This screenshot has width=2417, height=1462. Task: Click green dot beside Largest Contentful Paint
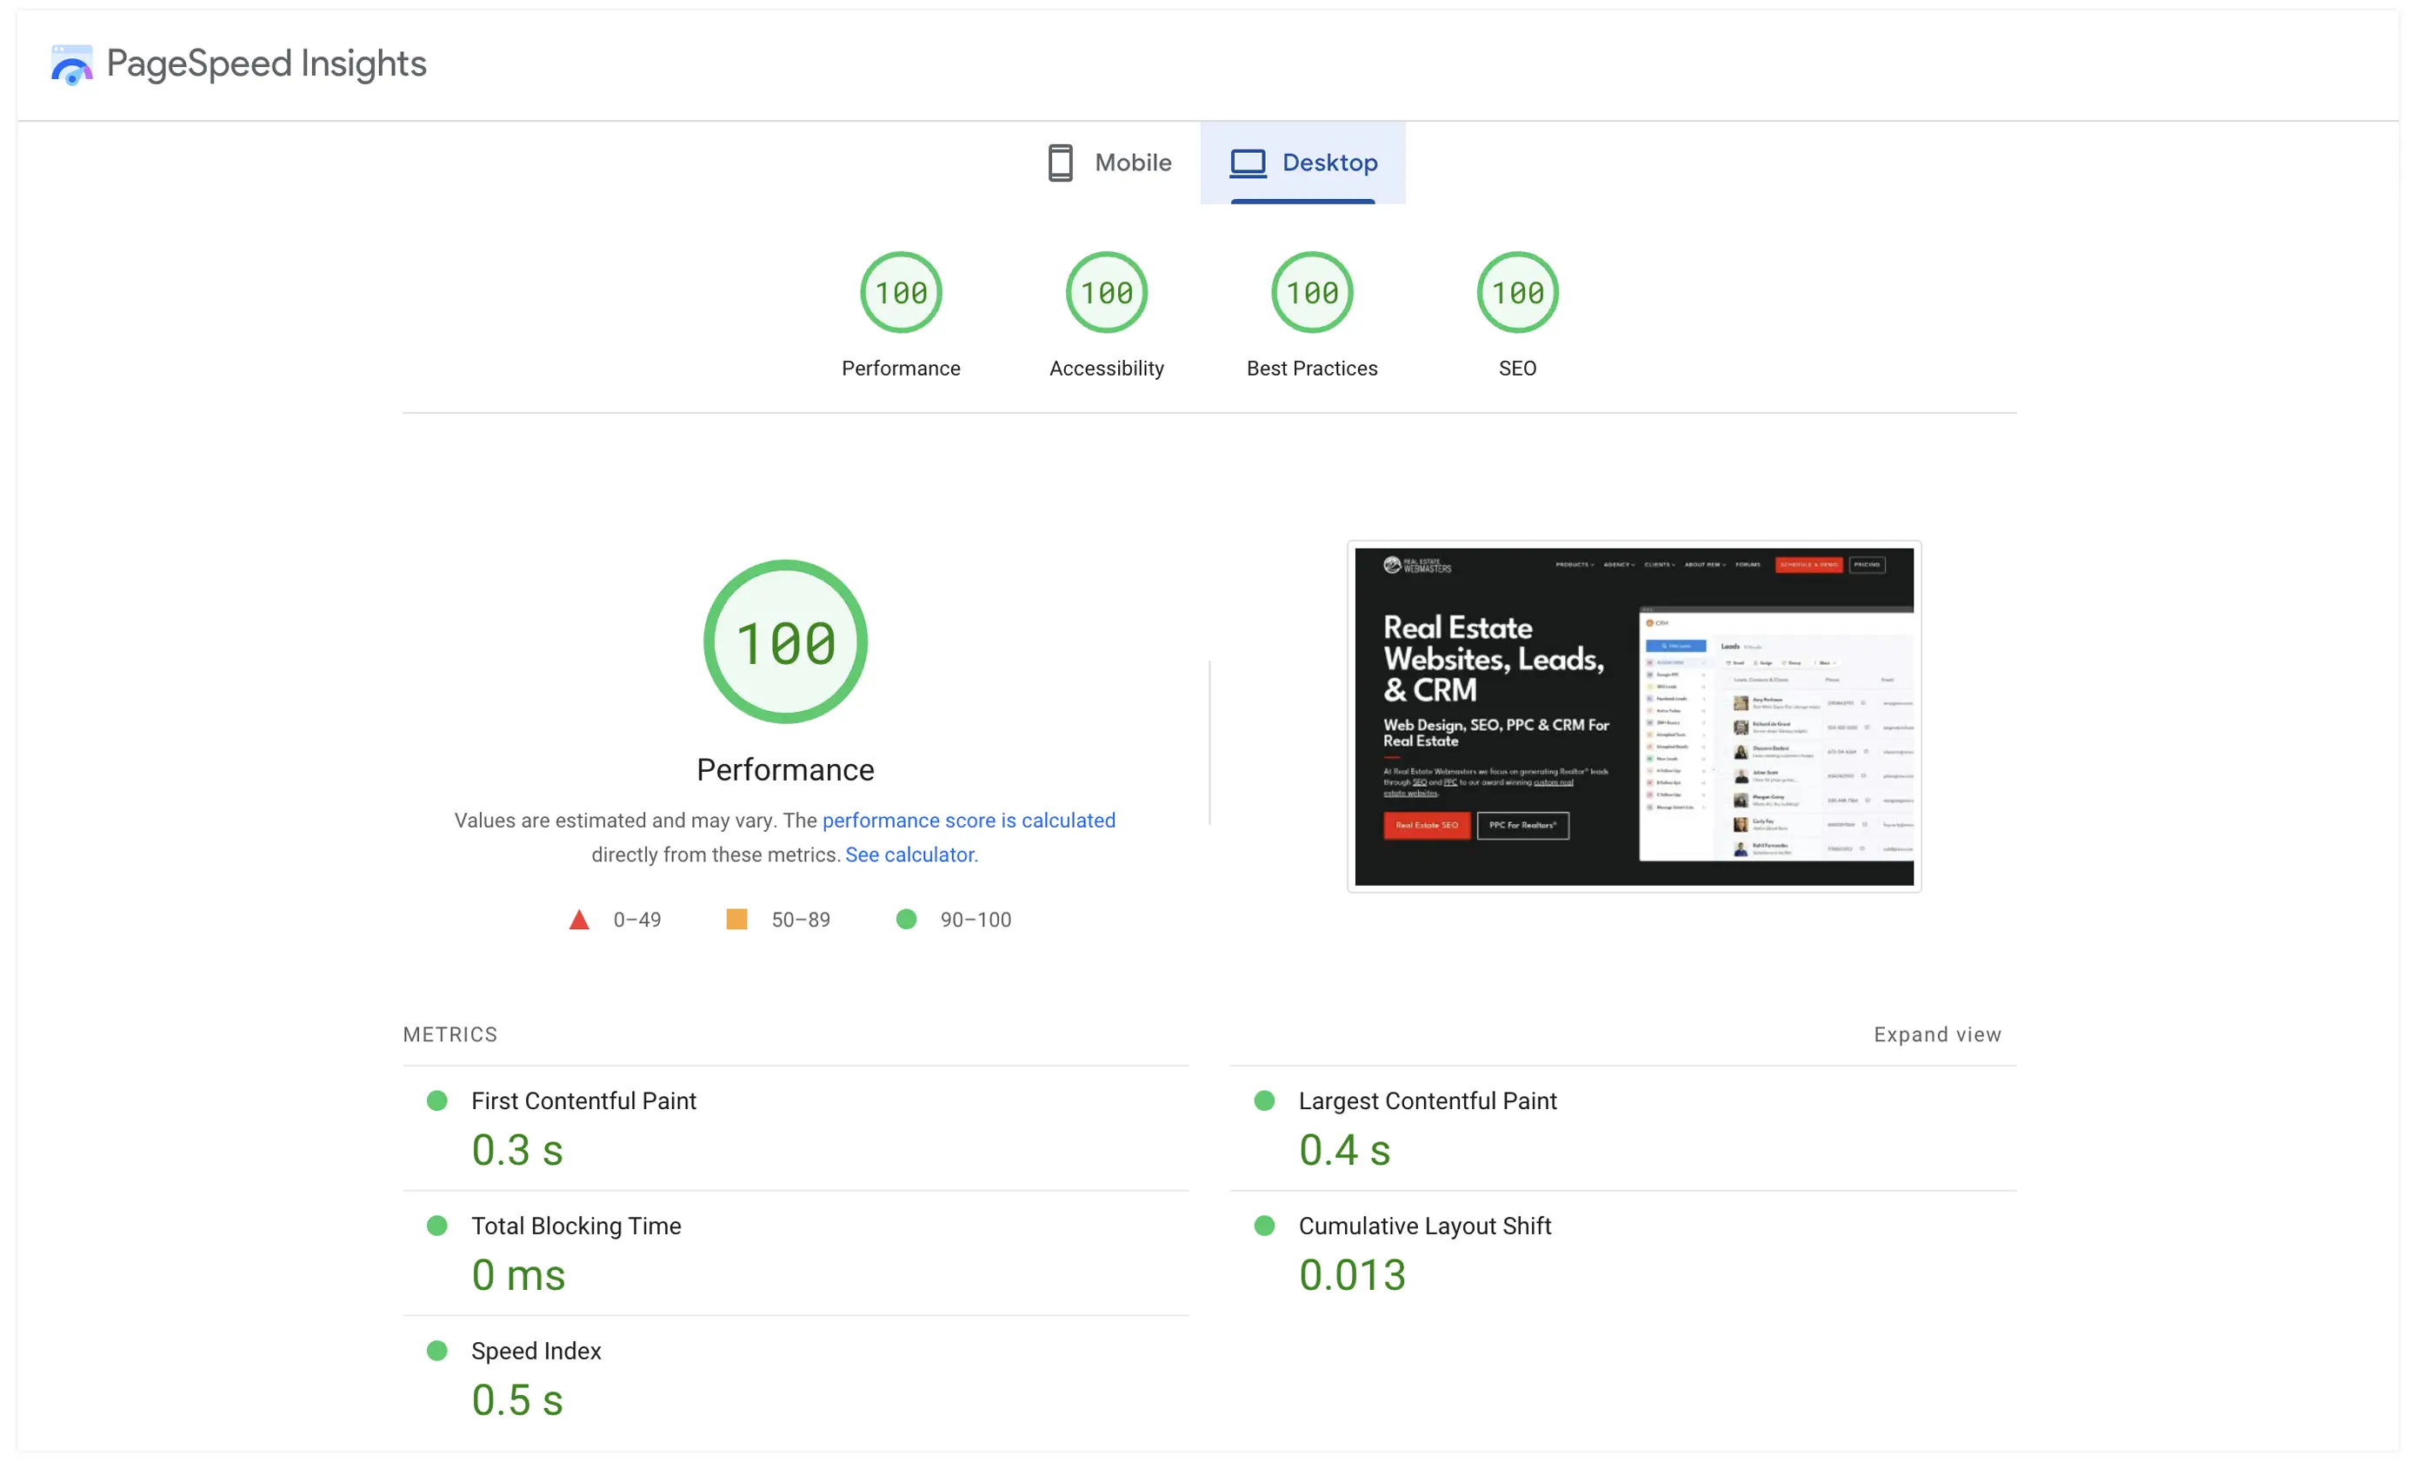tap(1264, 1100)
